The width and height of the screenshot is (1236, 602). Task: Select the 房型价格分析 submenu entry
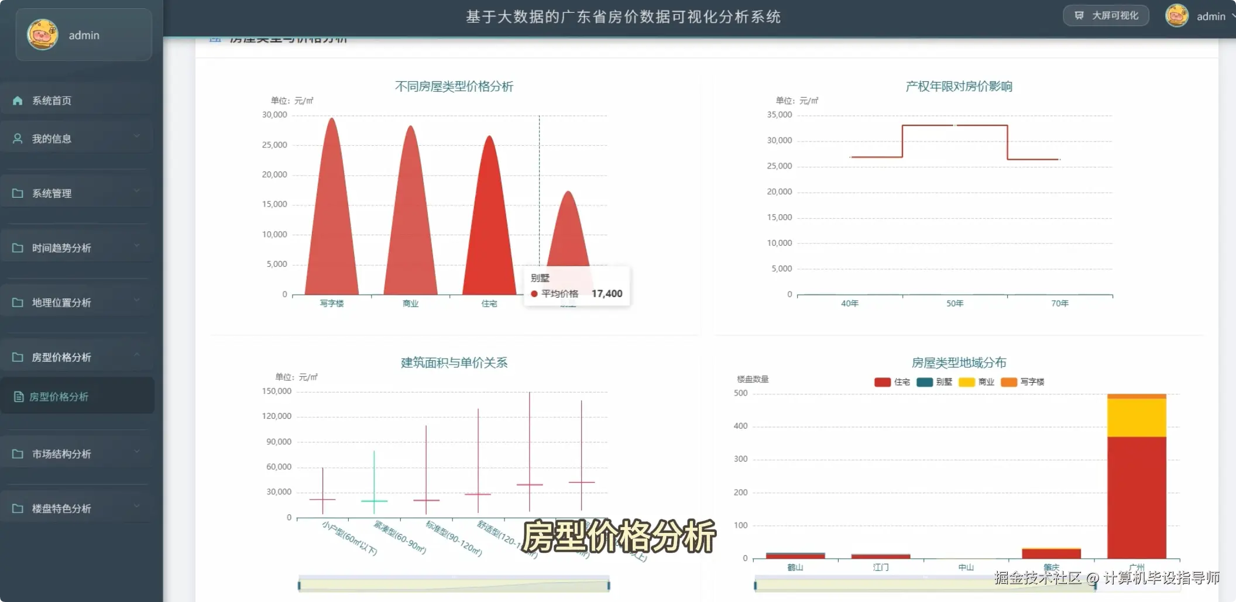point(77,396)
